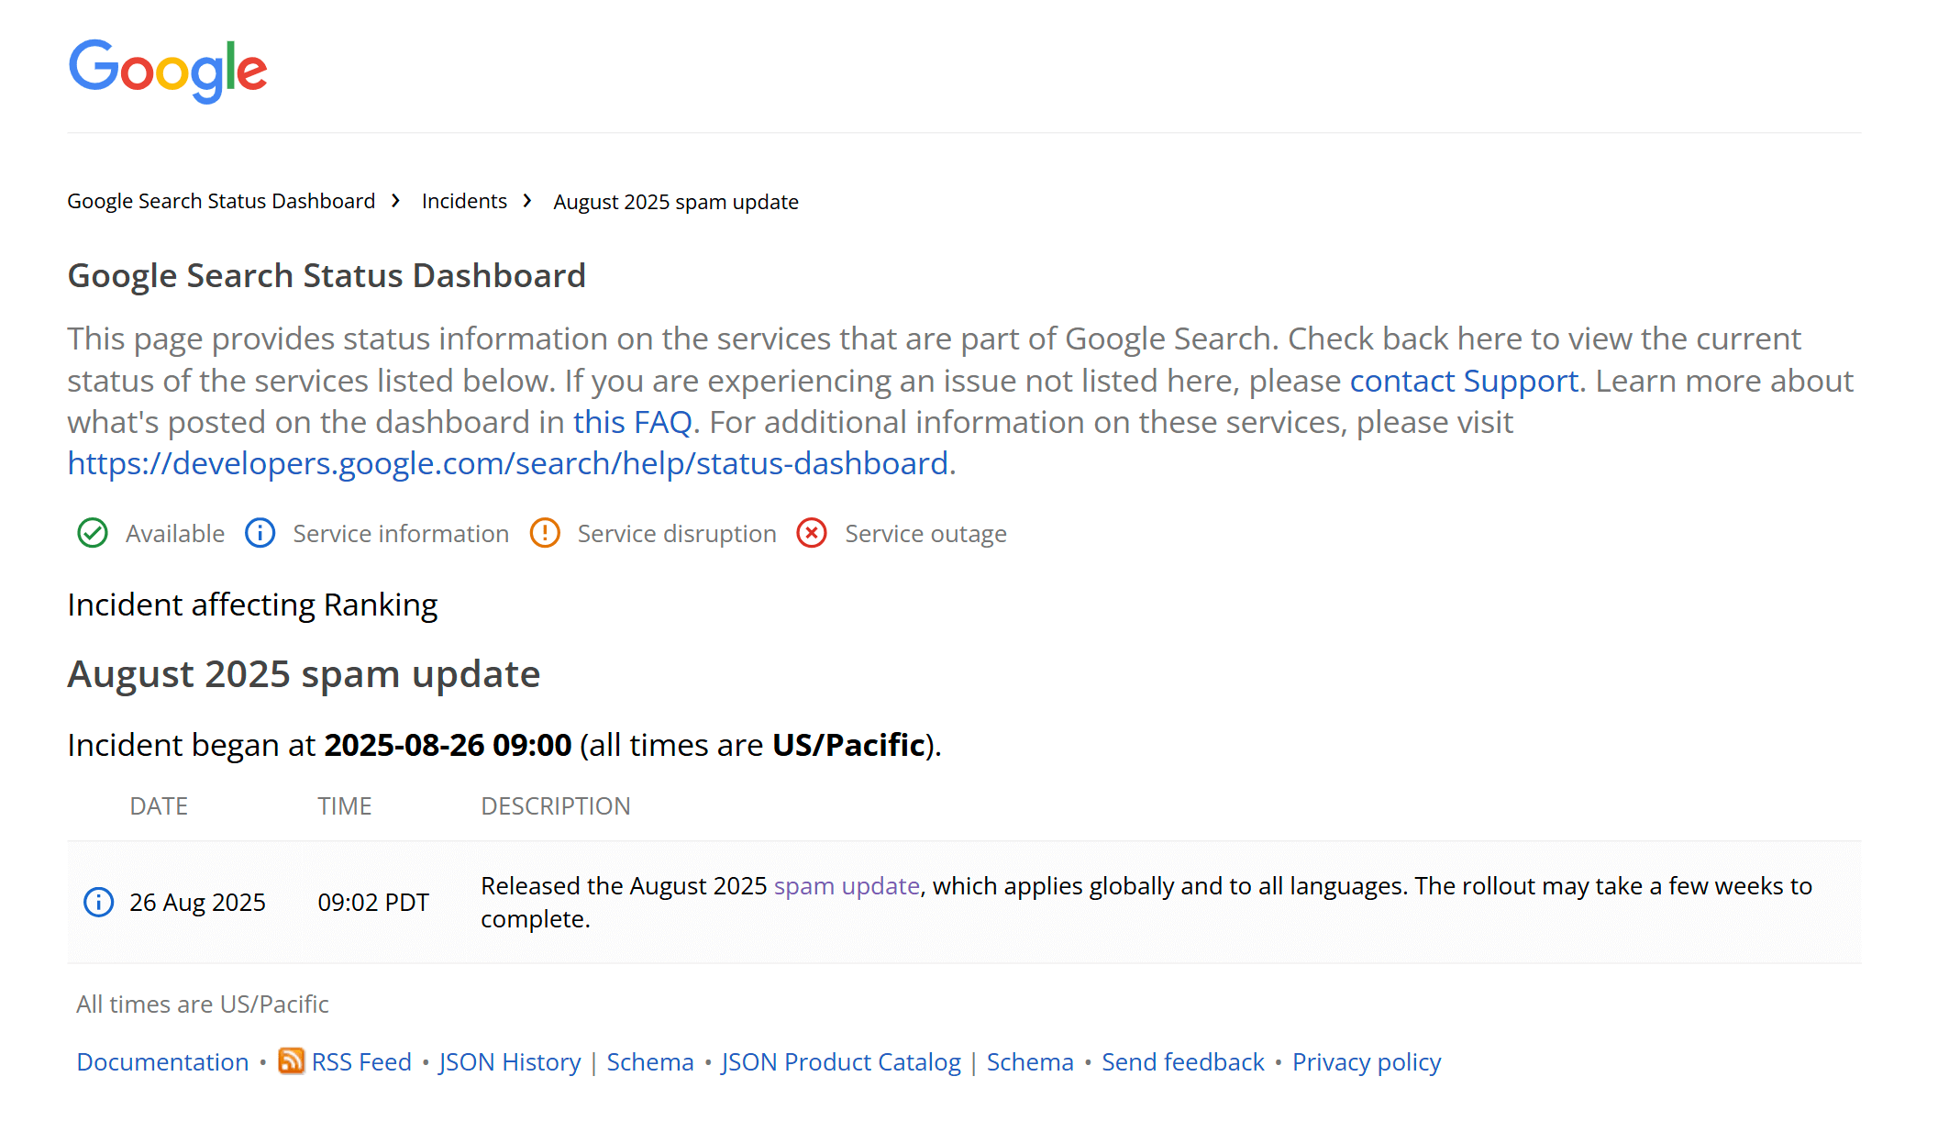Click the RSS Feed icon in the footer
The width and height of the screenshot is (1938, 1121).
[291, 1061]
